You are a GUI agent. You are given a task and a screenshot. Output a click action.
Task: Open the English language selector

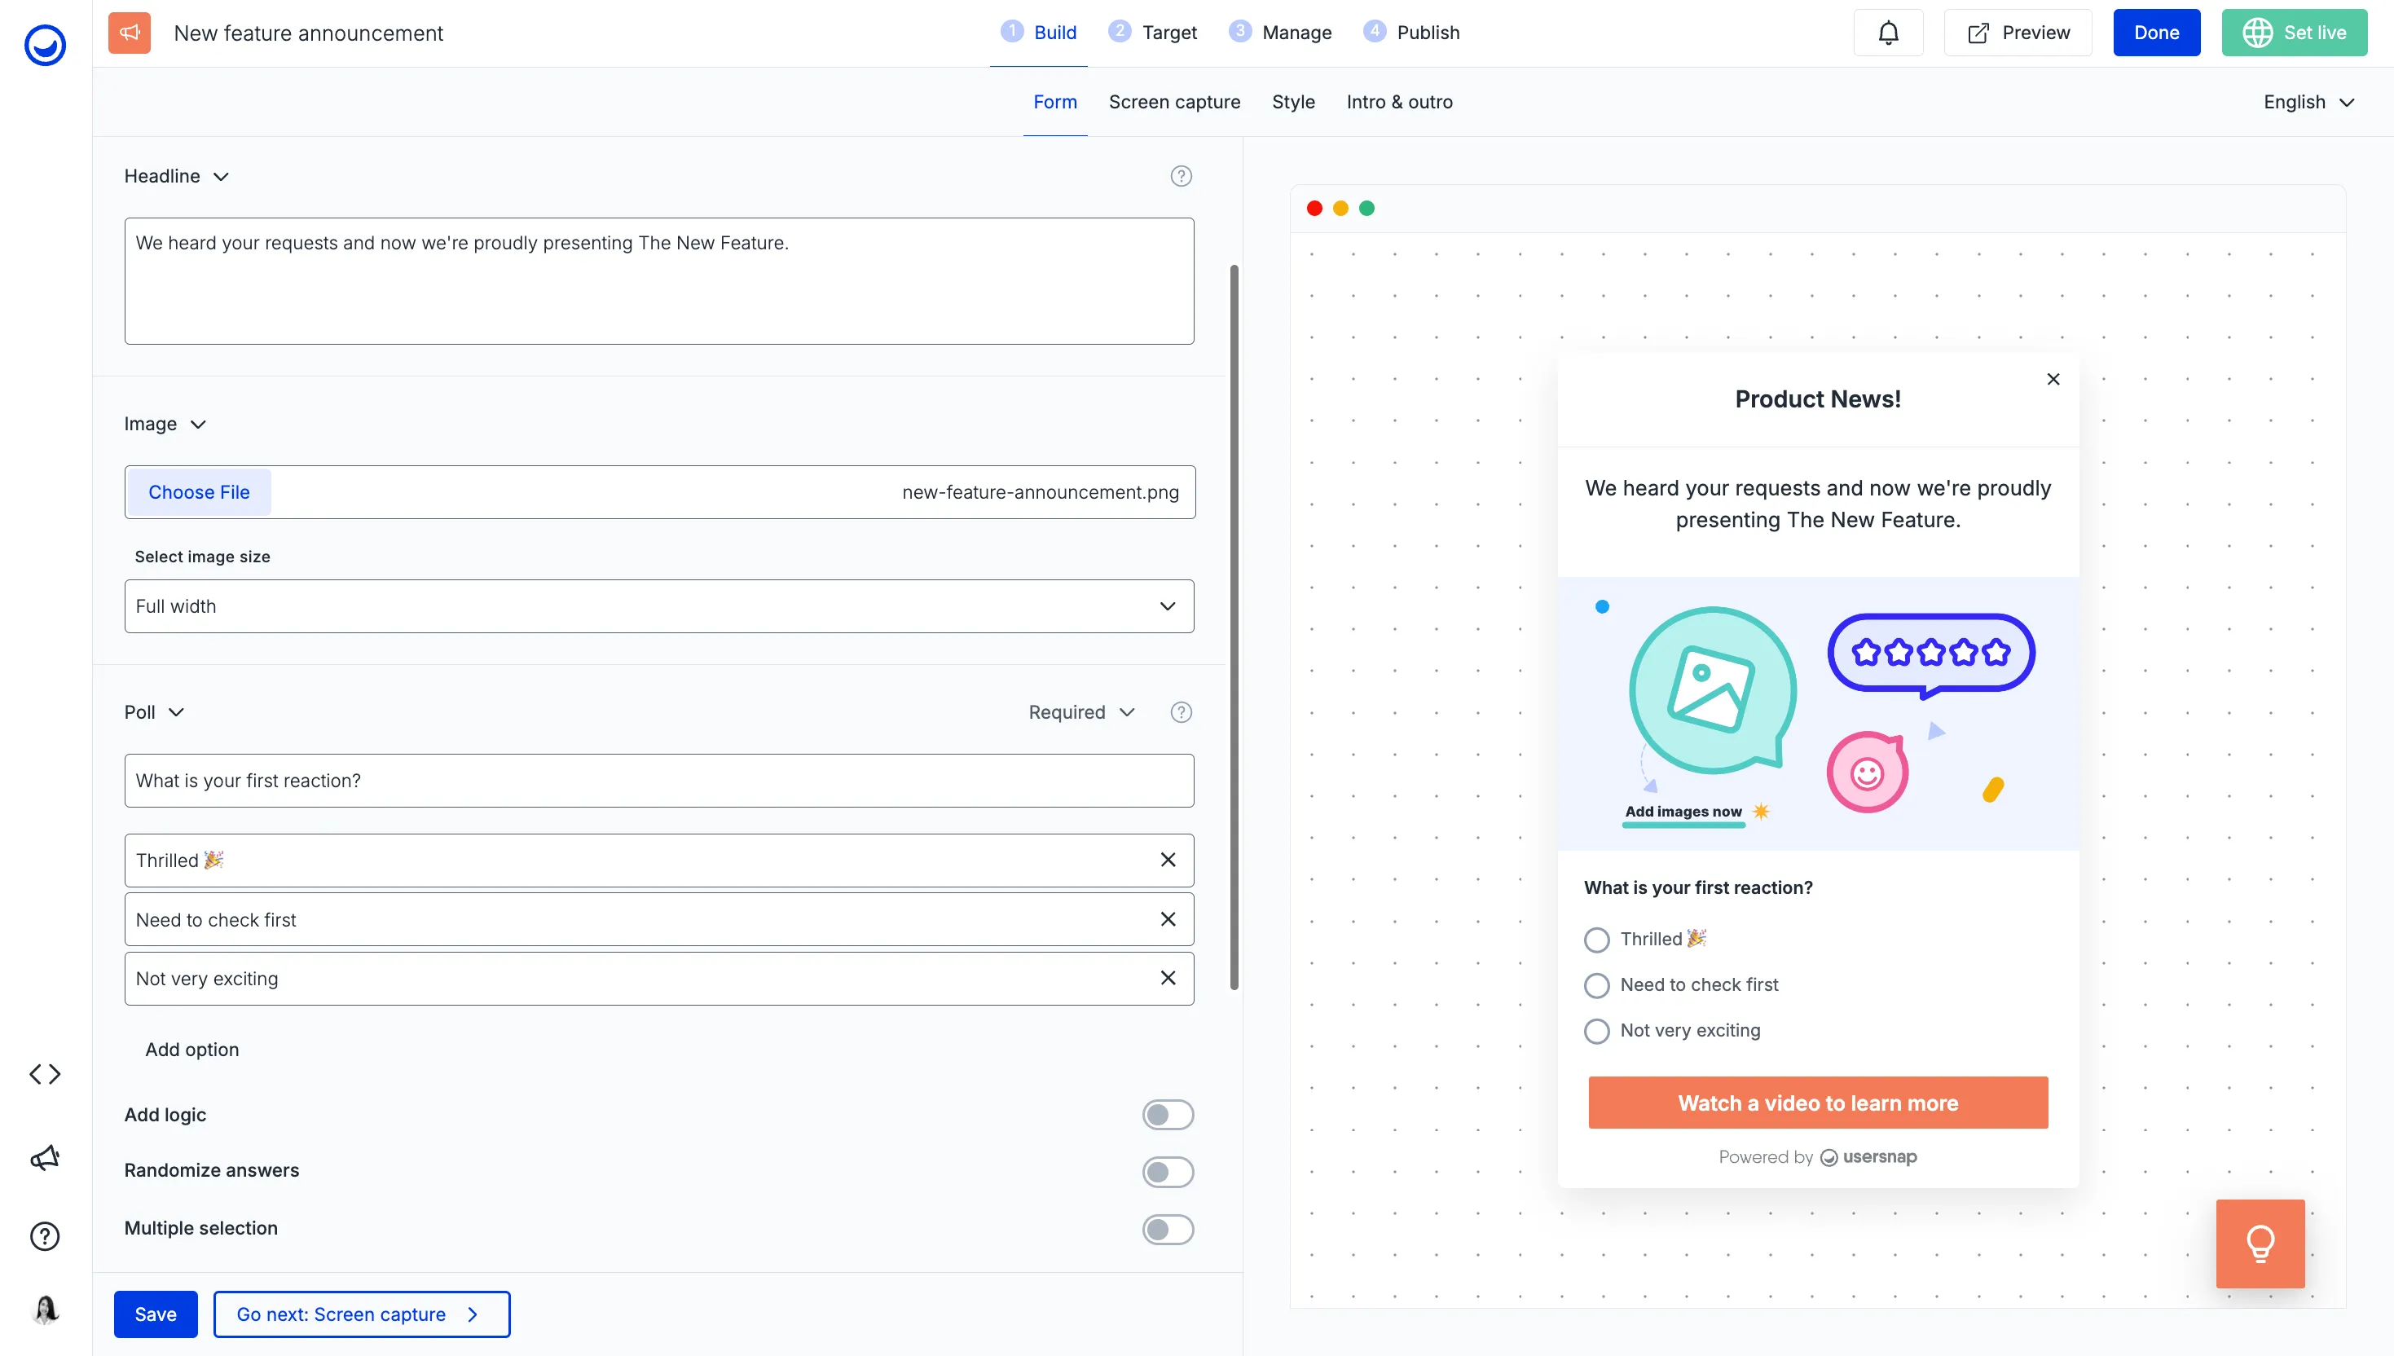2308,103
